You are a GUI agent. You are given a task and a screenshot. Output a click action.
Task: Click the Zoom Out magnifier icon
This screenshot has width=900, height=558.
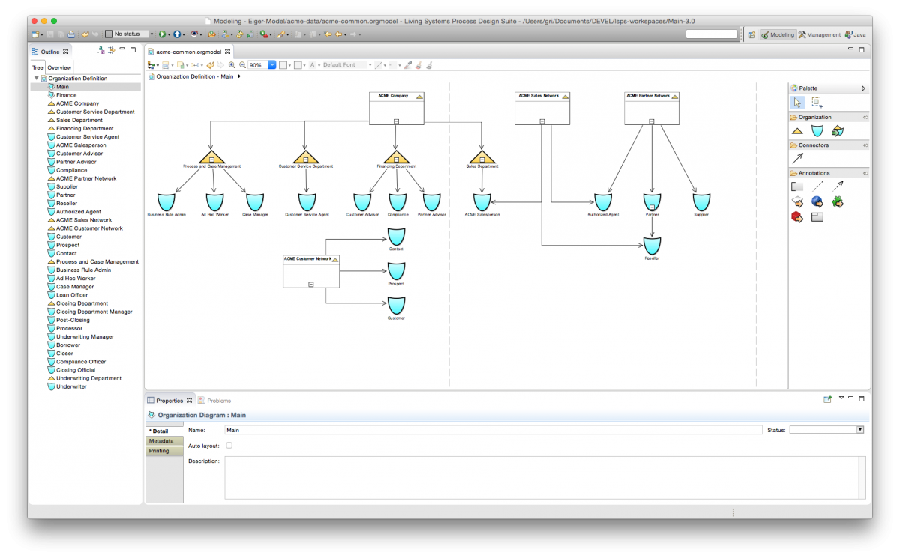point(242,64)
